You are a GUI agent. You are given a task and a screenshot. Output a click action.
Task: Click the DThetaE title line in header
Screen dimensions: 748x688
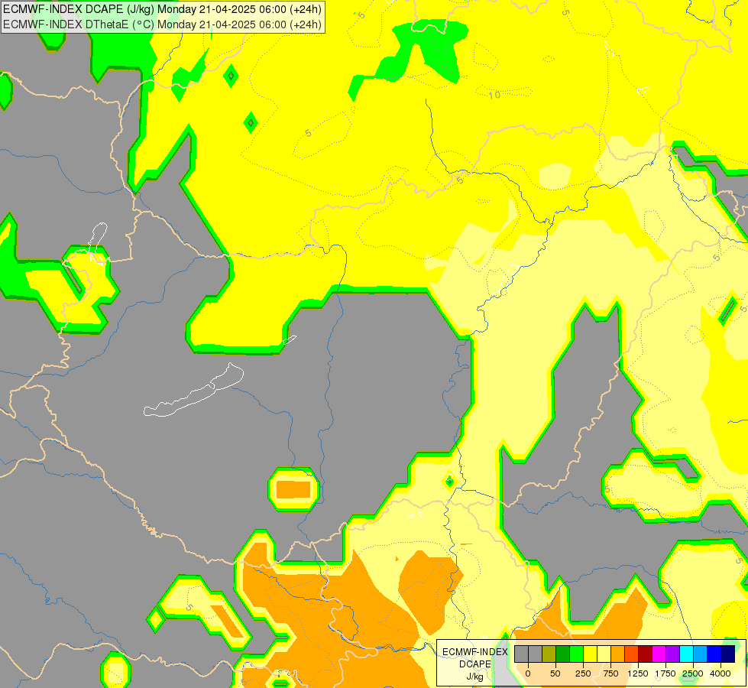tap(162, 24)
